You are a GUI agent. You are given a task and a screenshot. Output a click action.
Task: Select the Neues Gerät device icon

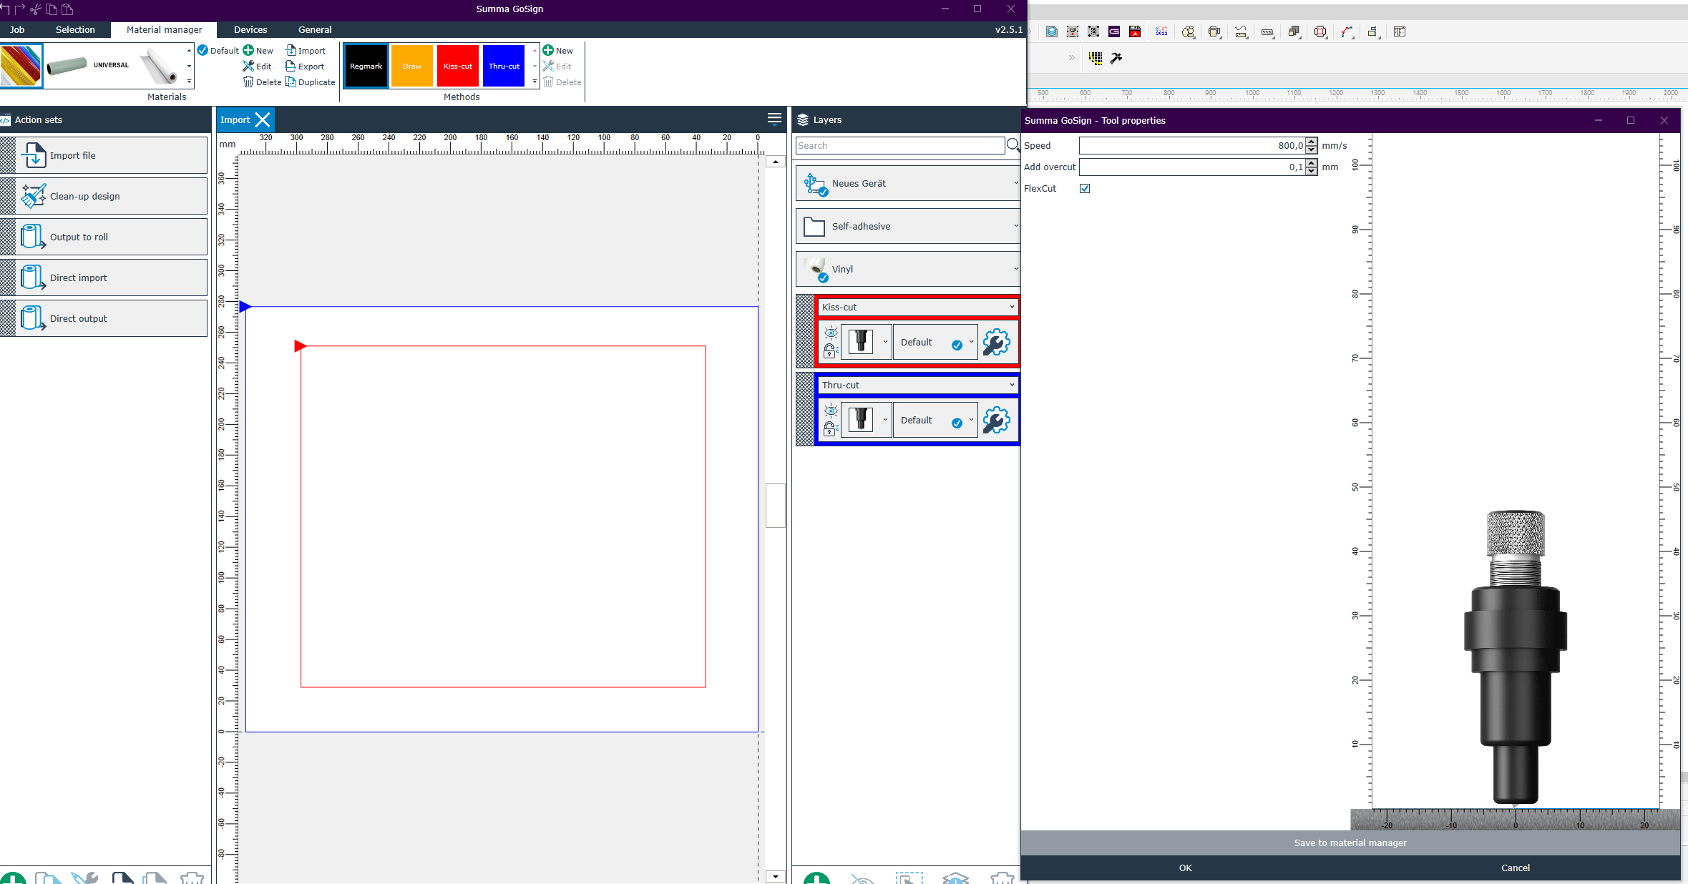pyautogui.click(x=815, y=184)
